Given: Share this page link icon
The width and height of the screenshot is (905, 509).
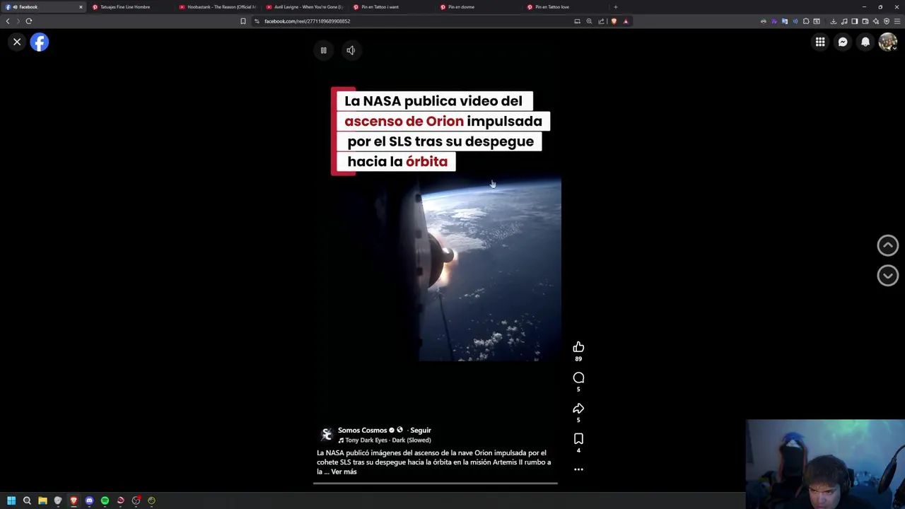Looking at the screenshot, I should [601, 21].
